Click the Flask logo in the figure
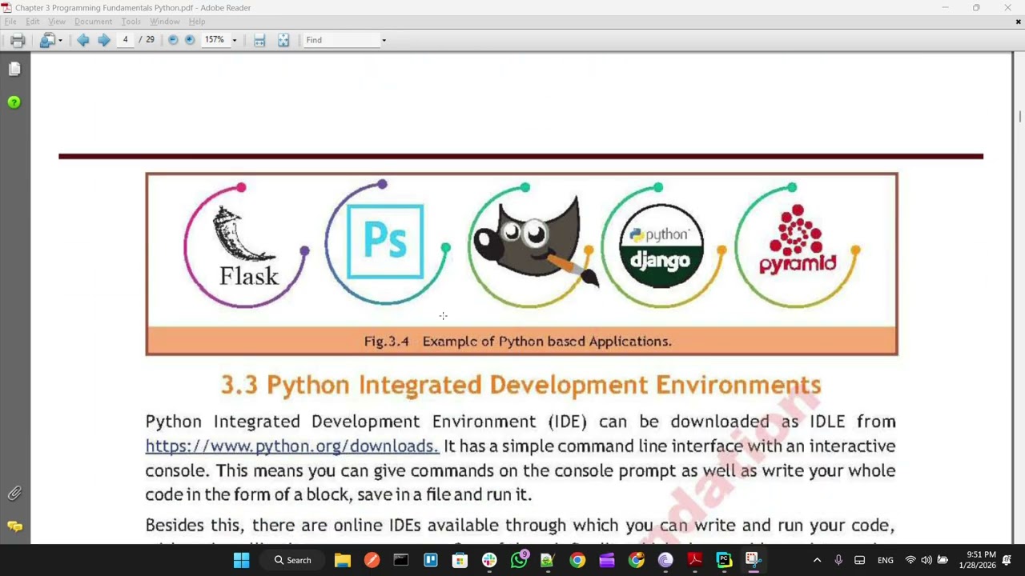 click(247, 245)
